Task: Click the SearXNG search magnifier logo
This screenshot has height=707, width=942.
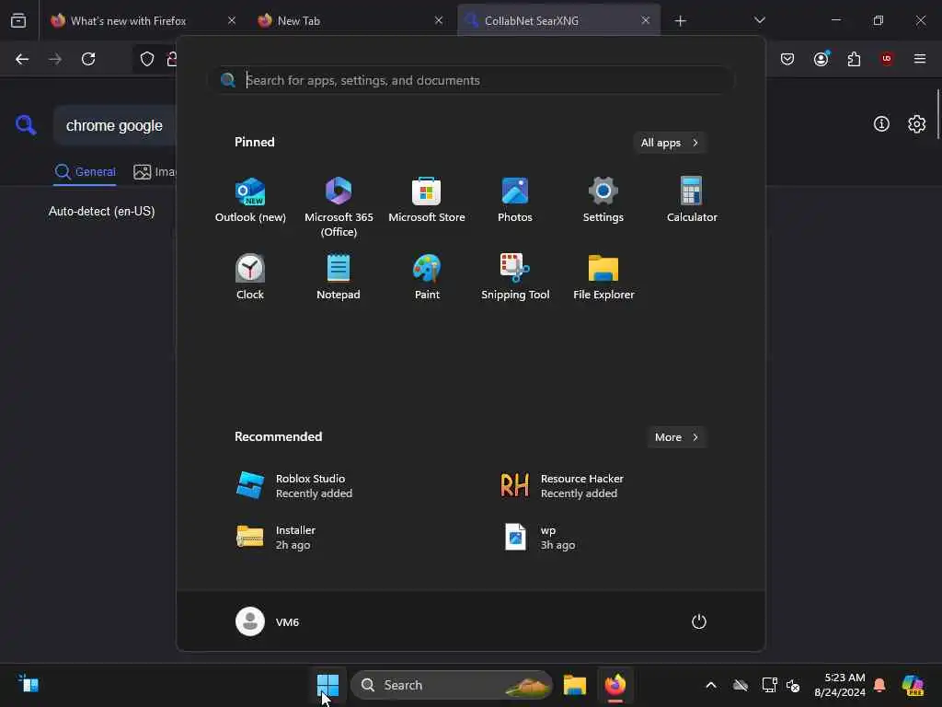Action: click(x=26, y=125)
